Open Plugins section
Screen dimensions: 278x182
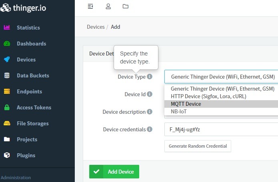(x=26, y=155)
